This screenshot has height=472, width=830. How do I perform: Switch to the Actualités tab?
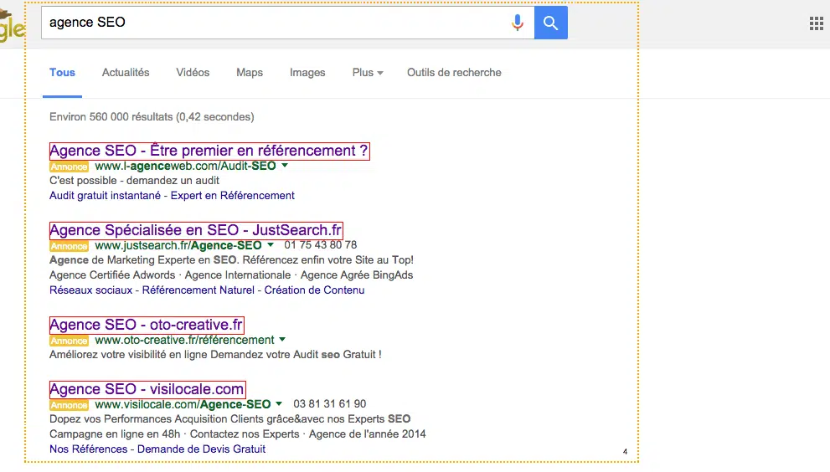126,73
